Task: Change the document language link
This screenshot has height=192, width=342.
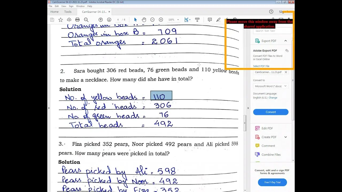Action: tap(273, 98)
